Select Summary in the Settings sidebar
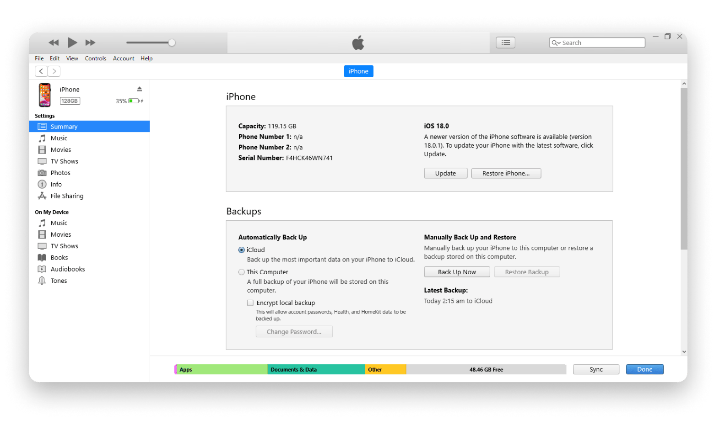The width and height of the screenshot is (714, 425). click(89, 127)
